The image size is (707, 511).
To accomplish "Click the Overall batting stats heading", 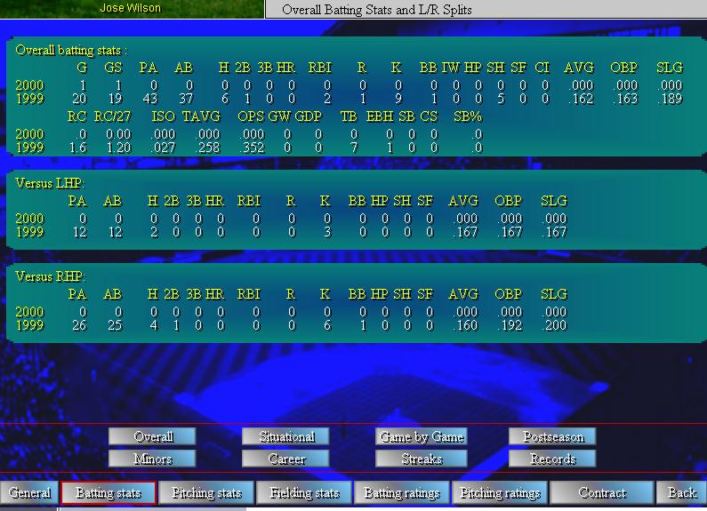I will (71, 50).
